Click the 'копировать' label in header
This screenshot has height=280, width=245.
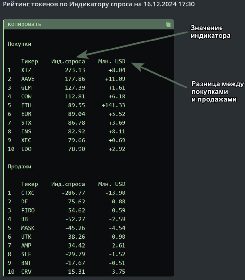click(x=24, y=24)
